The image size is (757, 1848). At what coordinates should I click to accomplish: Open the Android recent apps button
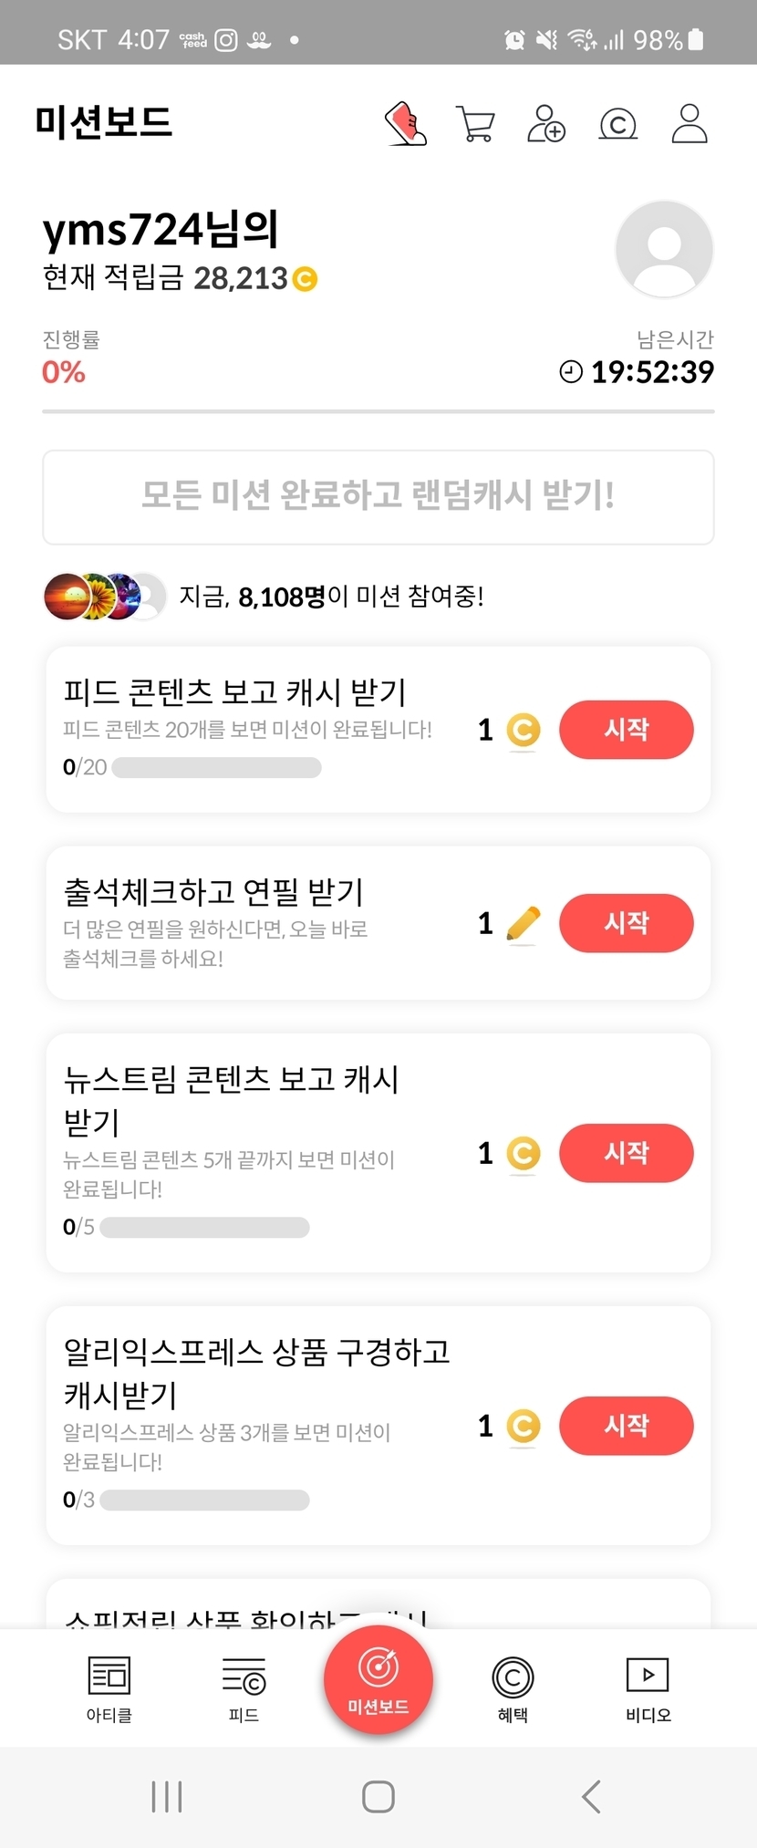pos(167,1797)
